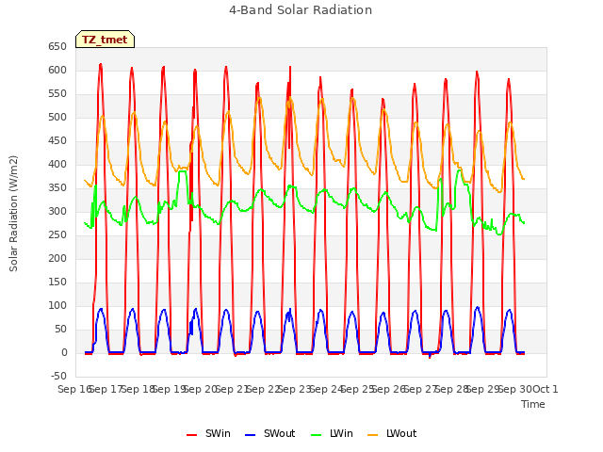
Task: Click the -50 y-axis tick label
Action: coord(58,376)
